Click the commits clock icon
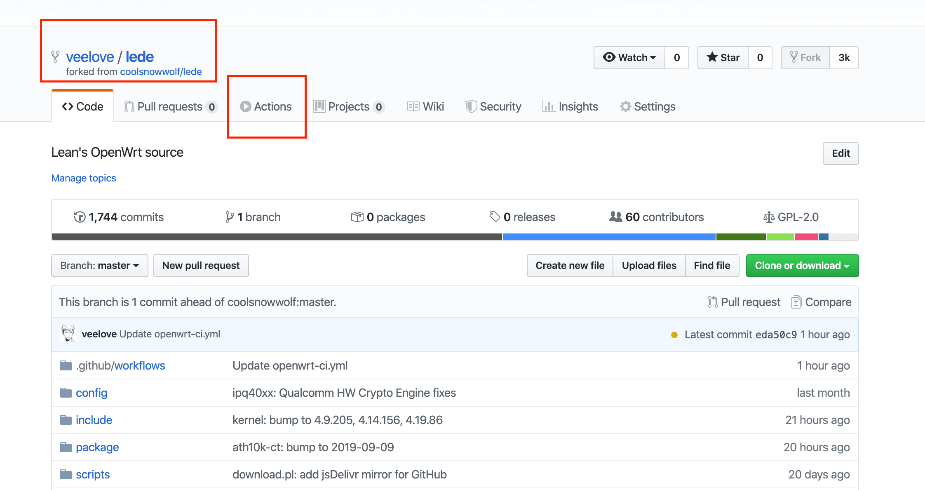The image size is (925, 490). pos(79,217)
